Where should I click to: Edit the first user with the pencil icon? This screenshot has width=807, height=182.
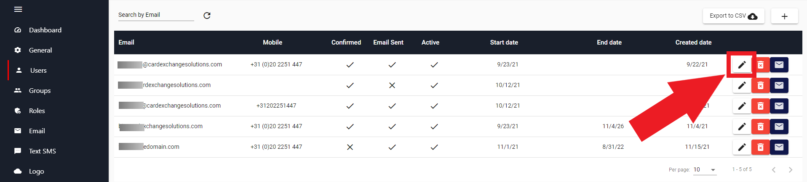click(x=742, y=65)
